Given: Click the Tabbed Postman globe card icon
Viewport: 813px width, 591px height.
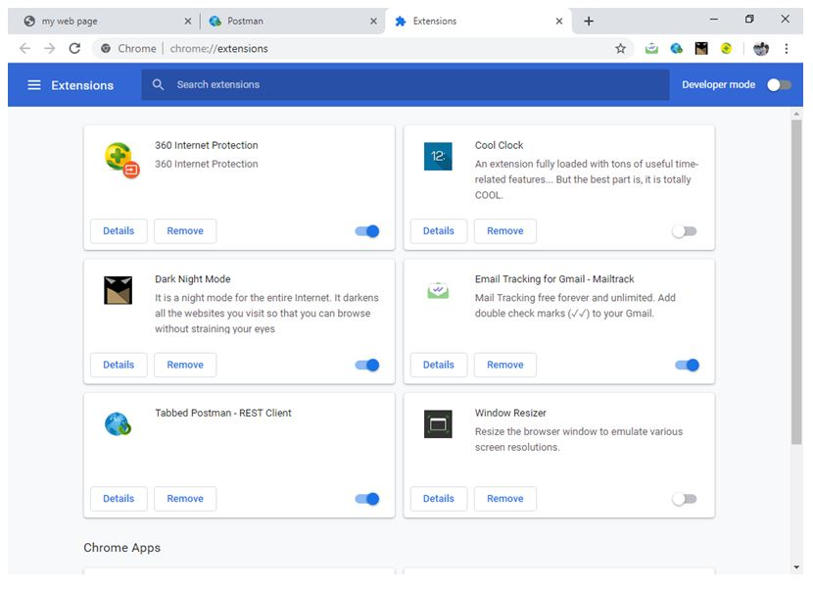Looking at the screenshot, I should coord(119,424).
